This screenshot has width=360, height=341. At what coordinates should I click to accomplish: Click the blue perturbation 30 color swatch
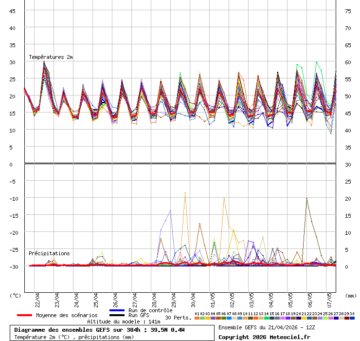tap(352, 318)
